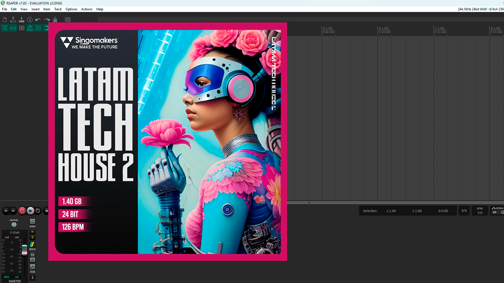Click master 0.00dB volume readout
The image size is (504, 283).
(x=15, y=233)
